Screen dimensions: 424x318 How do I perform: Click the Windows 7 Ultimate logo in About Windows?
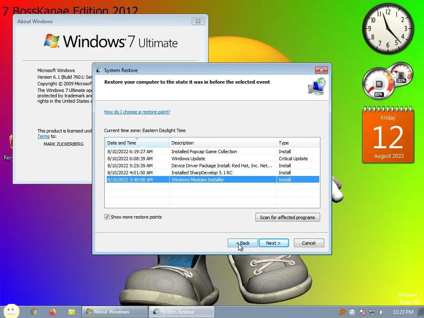[111, 41]
